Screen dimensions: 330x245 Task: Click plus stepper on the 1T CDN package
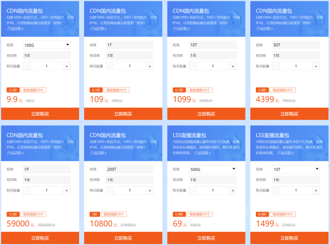(150, 66)
